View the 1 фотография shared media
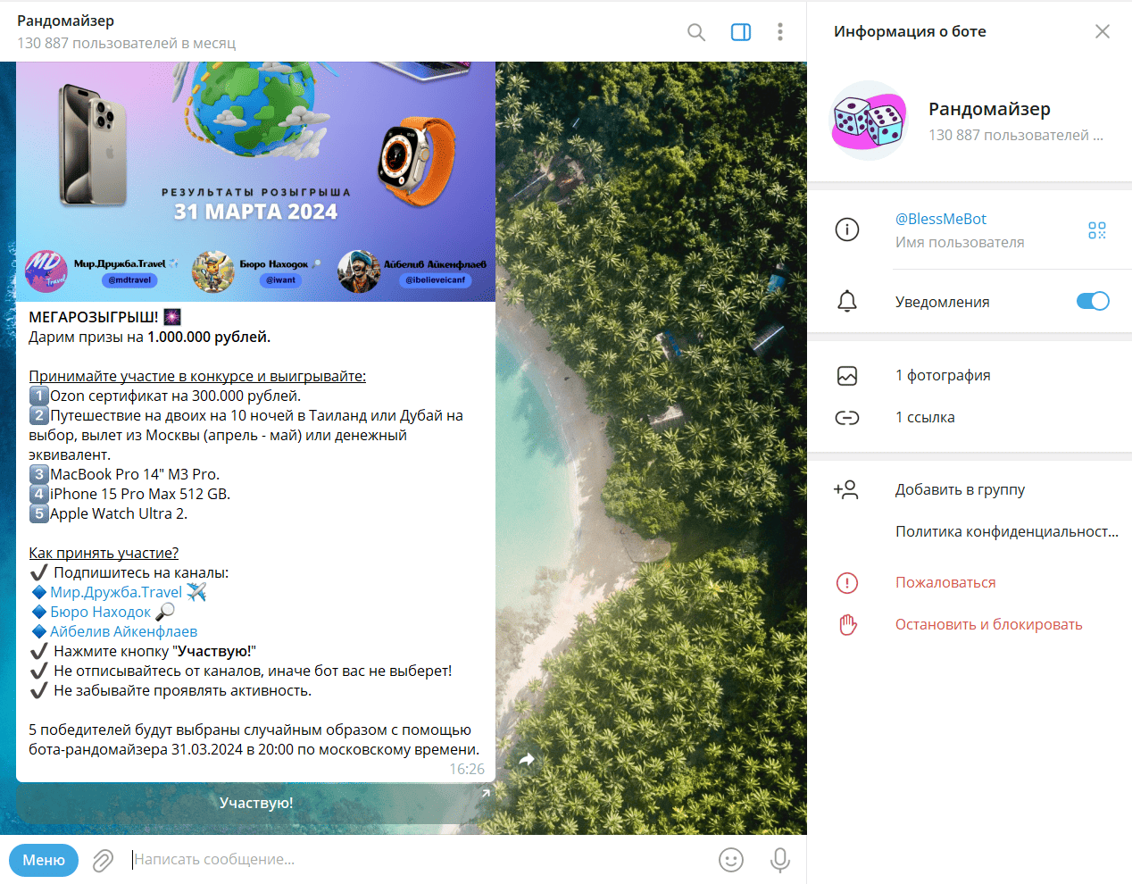The width and height of the screenshot is (1132, 884). coord(943,375)
